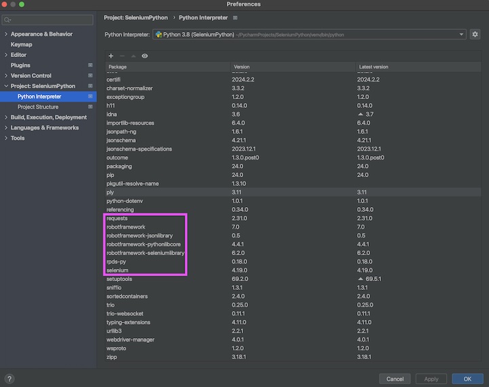Sort packages by the Version column header
489x387 pixels.
[x=242, y=67]
